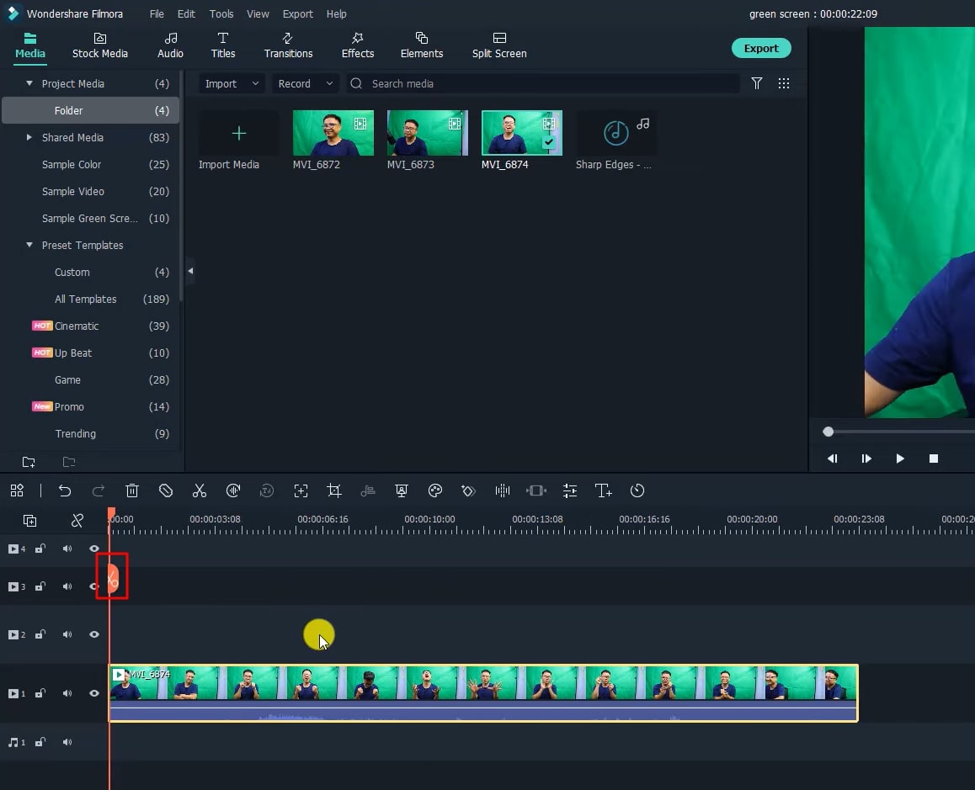Click the Redo arrow icon
This screenshot has height=790, width=975.
coord(99,490)
